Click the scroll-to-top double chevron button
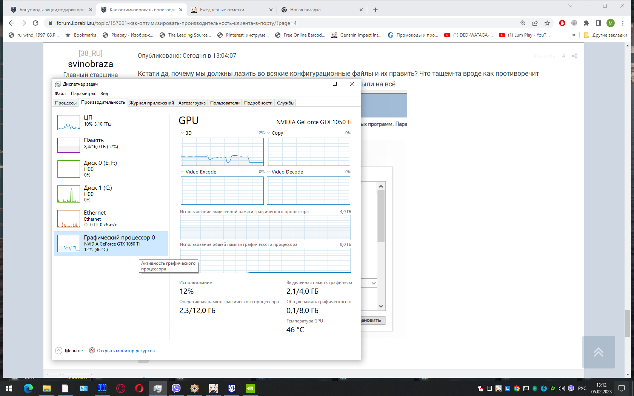634x396 pixels. (x=599, y=352)
